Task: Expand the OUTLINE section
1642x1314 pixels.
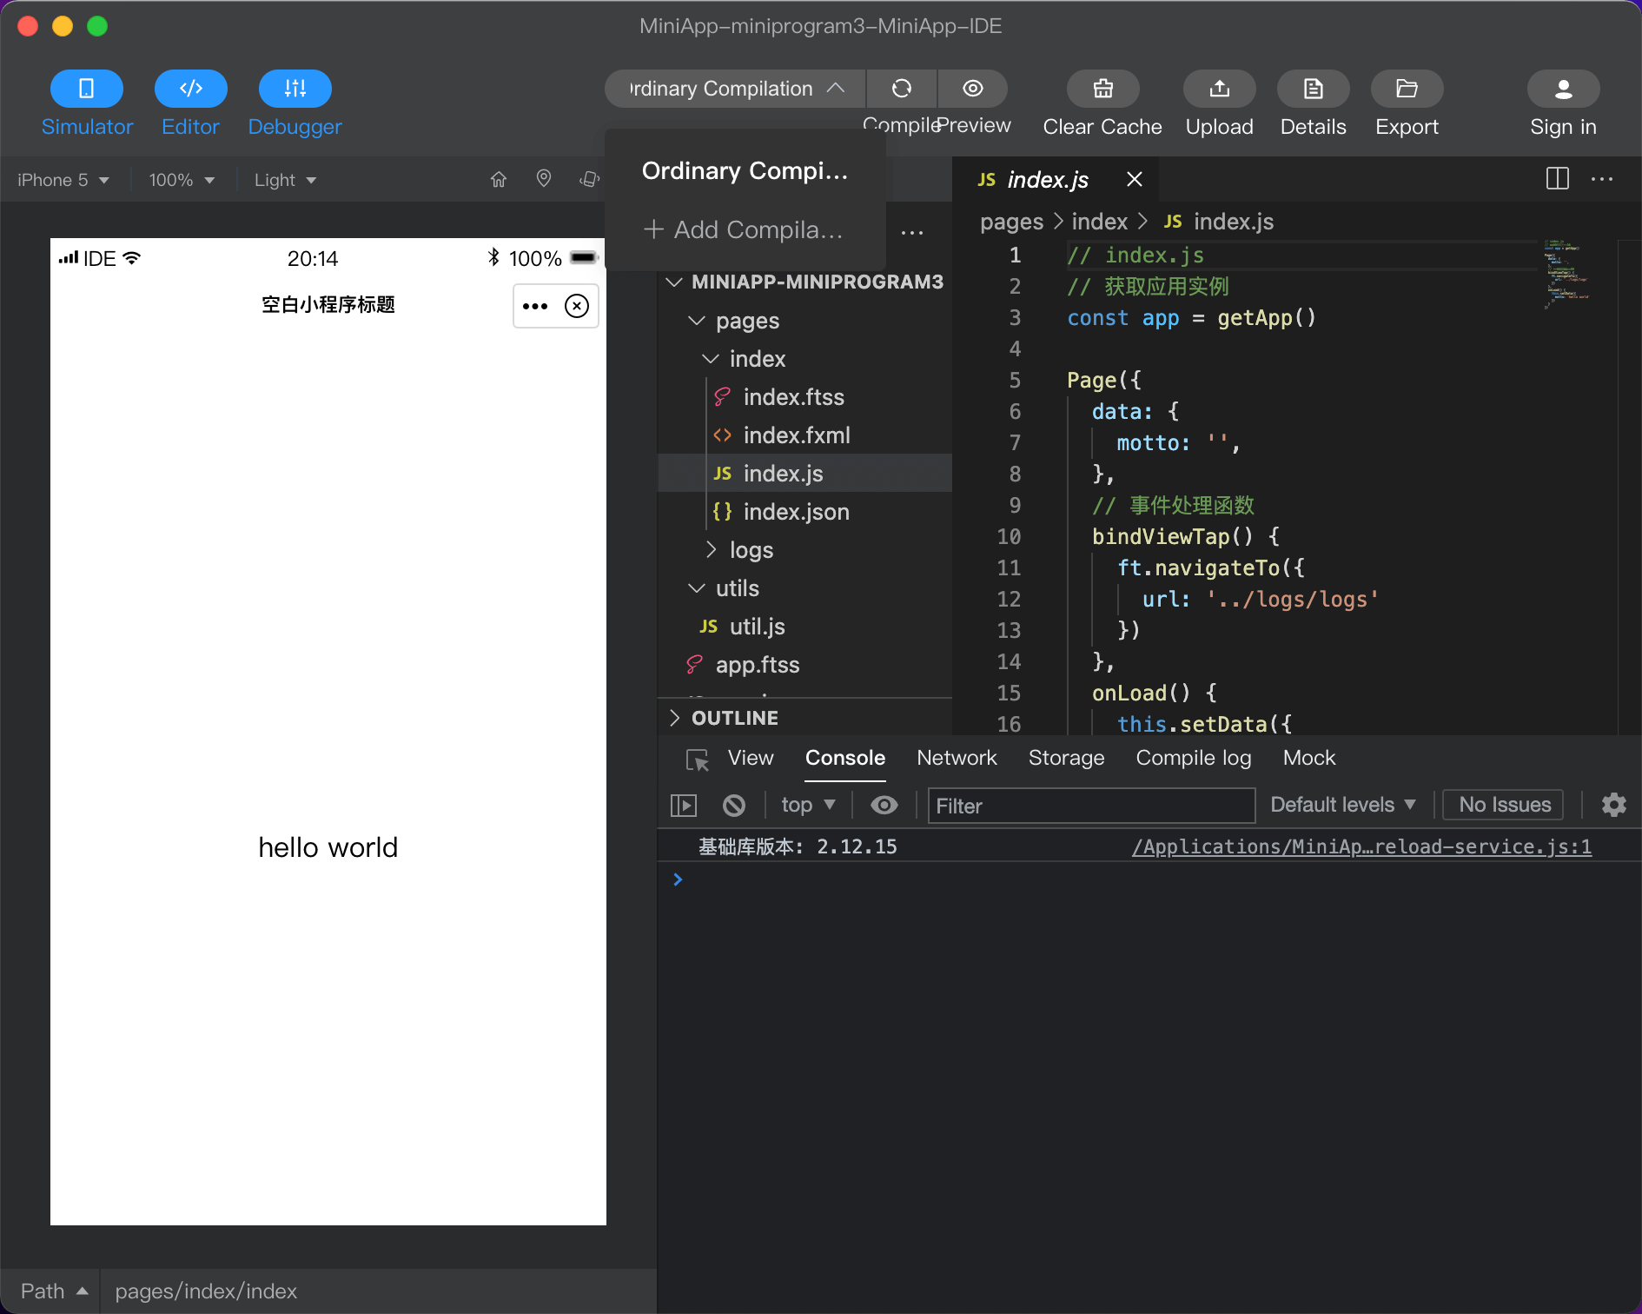Action: coord(804,718)
